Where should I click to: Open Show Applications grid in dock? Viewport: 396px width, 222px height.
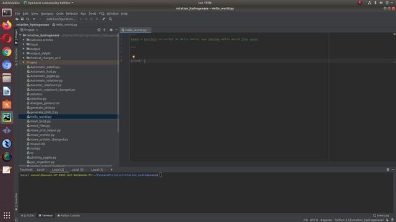[x=7, y=215]
